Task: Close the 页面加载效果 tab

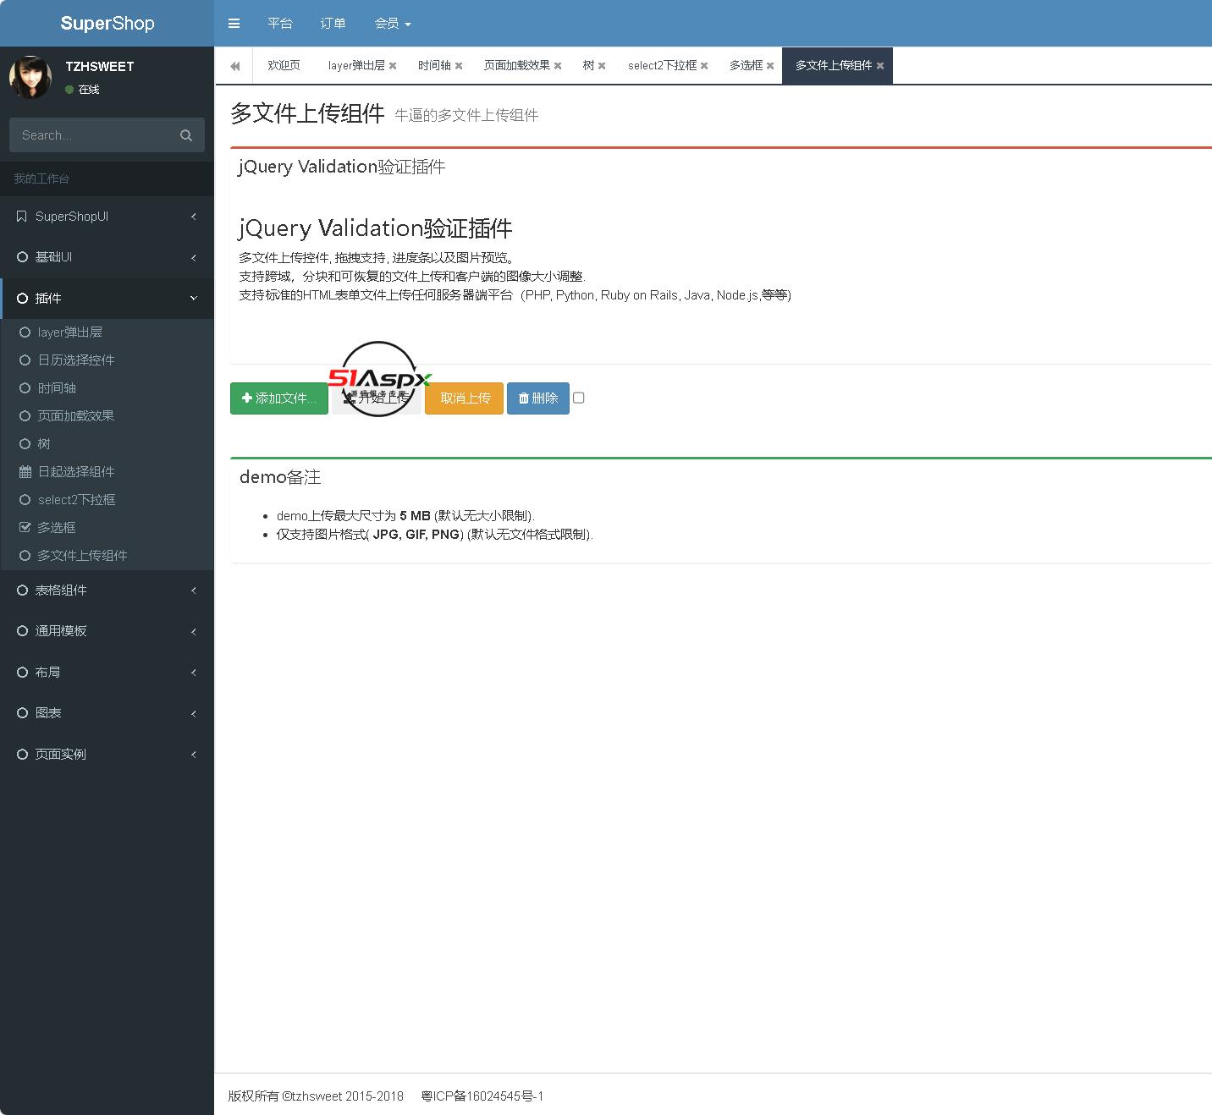Action: pos(558,66)
